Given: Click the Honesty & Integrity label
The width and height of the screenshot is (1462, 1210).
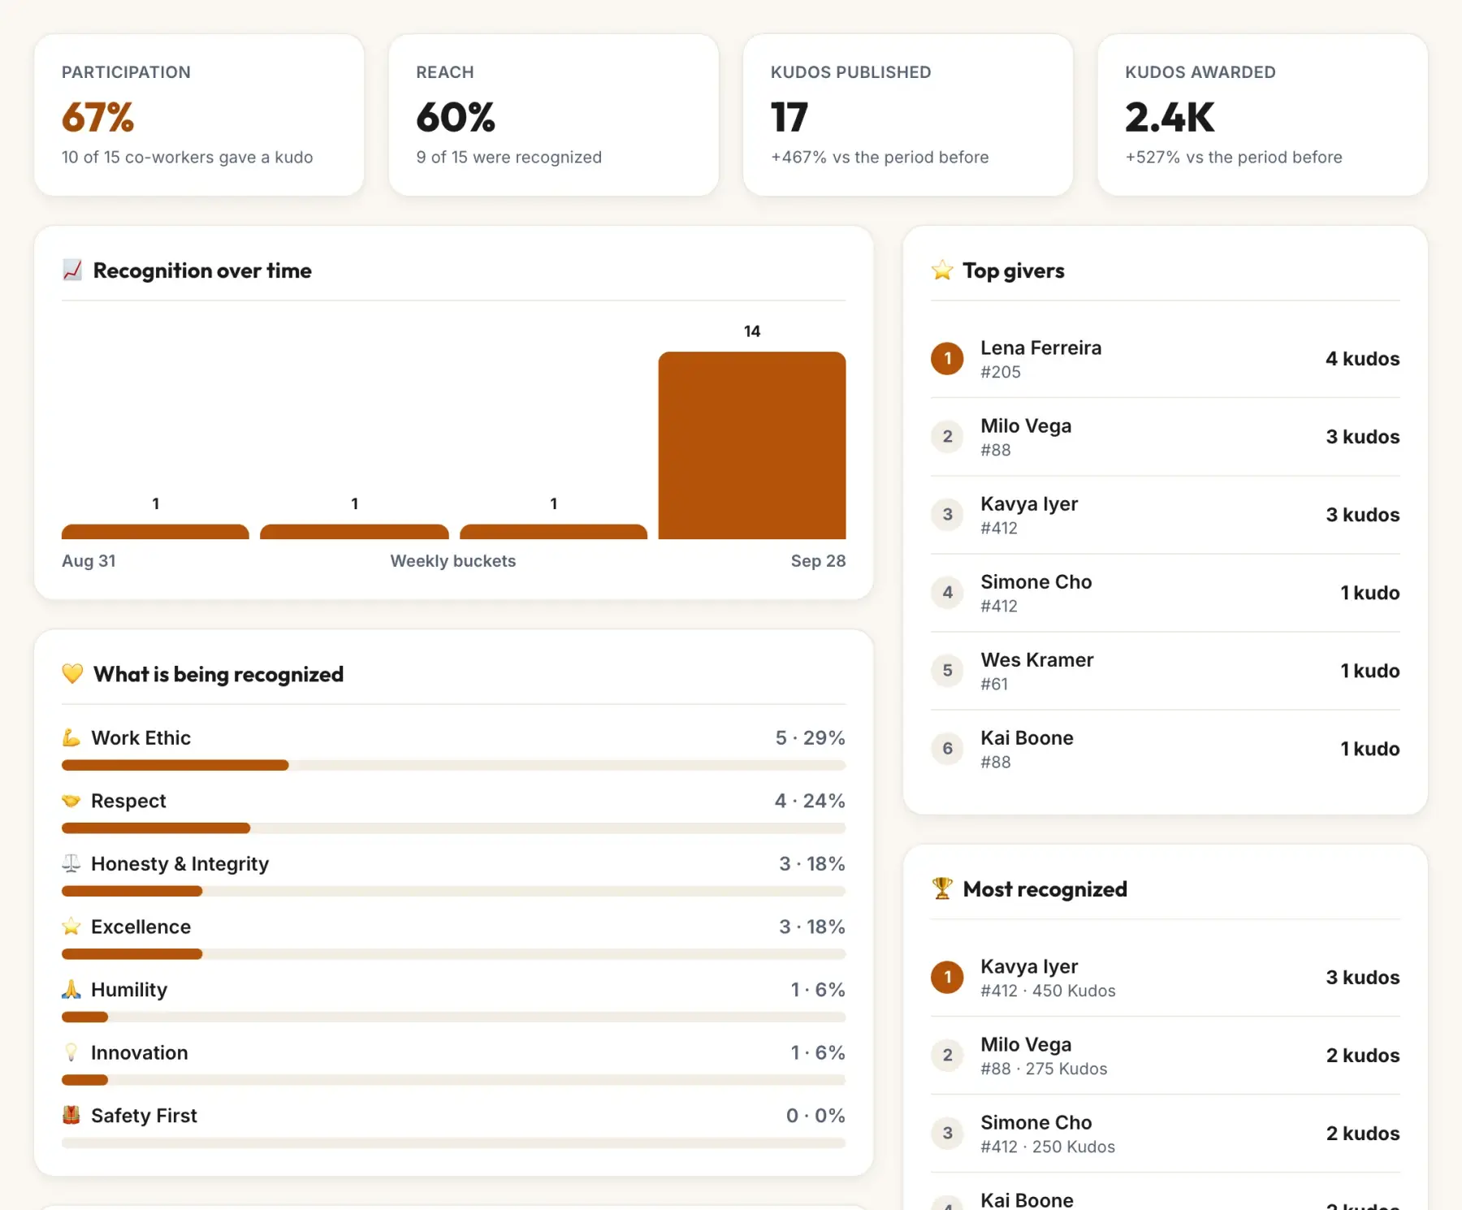Looking at the screenshot, I should [180, 863].
